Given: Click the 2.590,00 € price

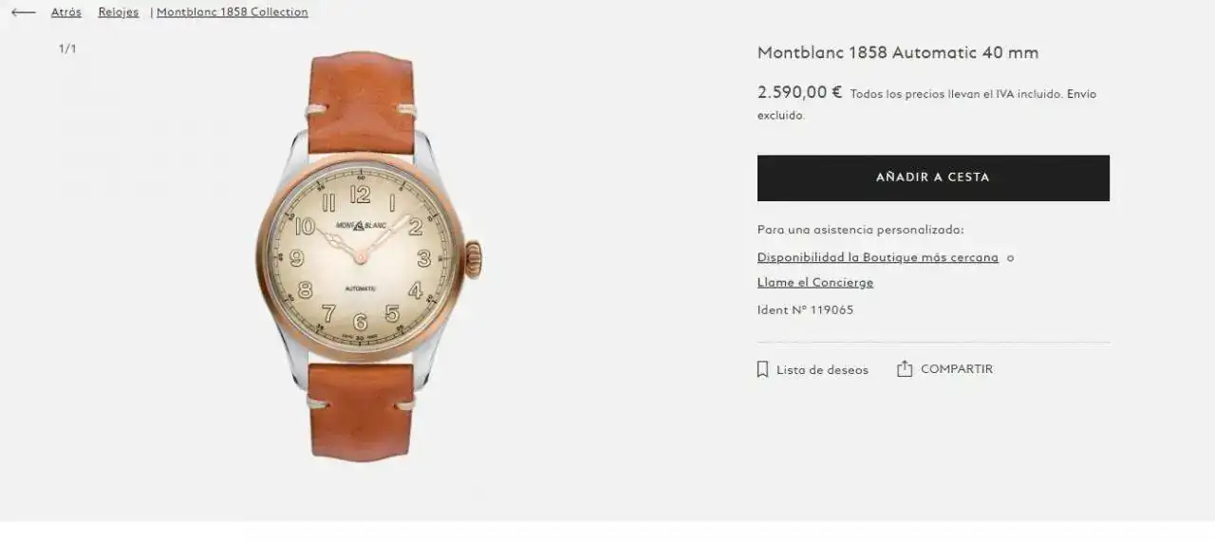Looking at the screenshot, I should [800, 92].
